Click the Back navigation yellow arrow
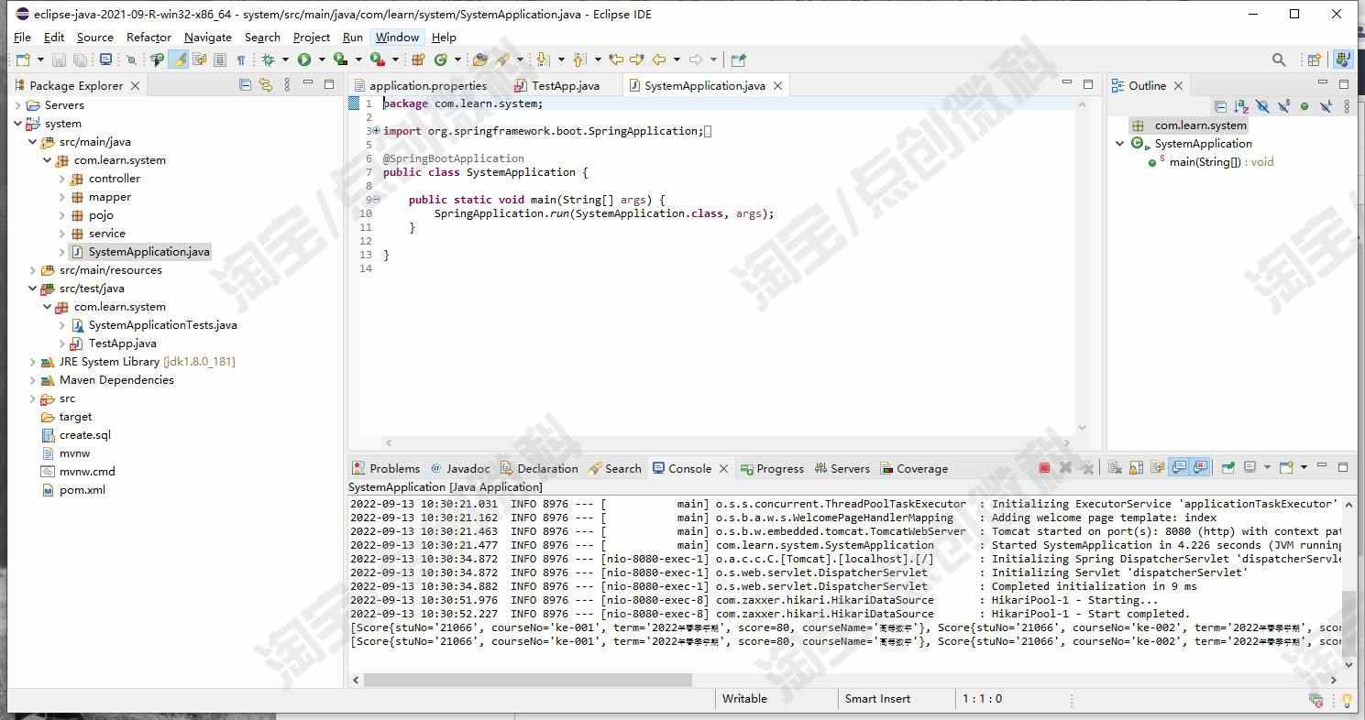 click(x=658, y=60)
